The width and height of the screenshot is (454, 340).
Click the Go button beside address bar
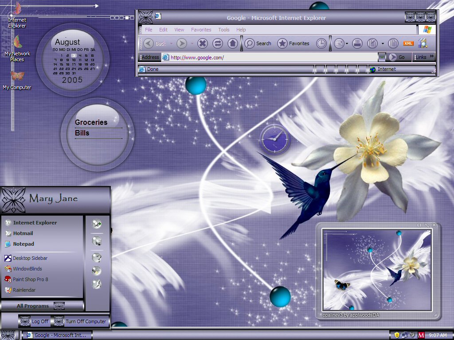397,57
